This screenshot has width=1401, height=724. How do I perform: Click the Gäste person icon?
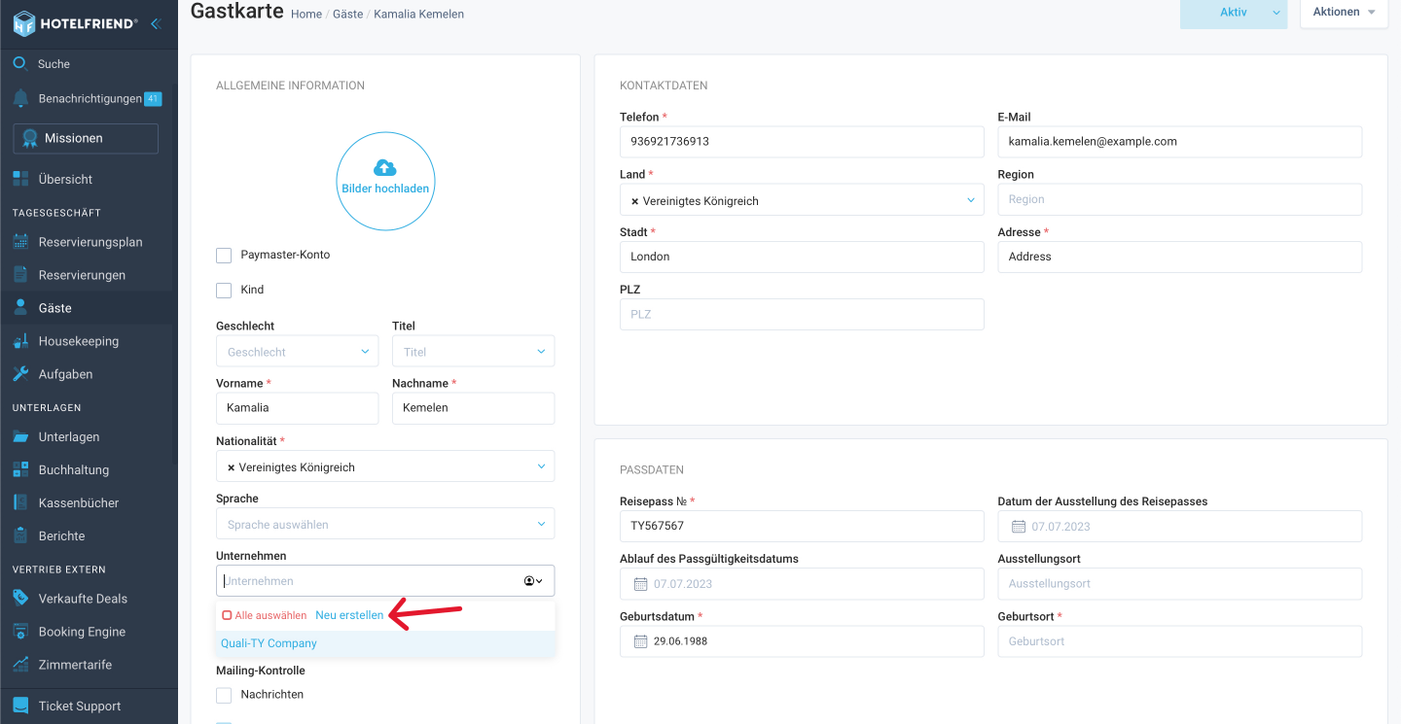(20, 308)
